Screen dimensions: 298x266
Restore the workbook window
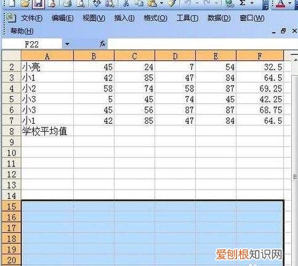click(283, 31)
